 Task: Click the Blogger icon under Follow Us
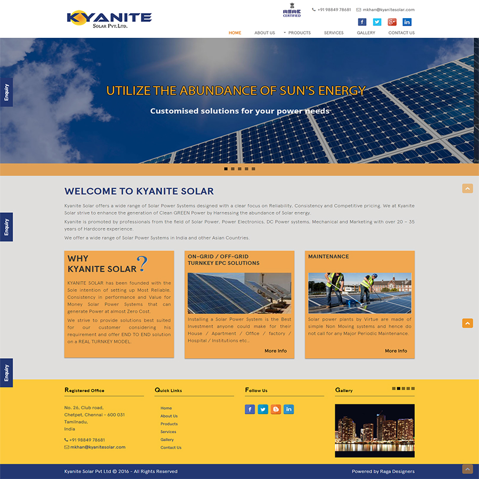click(276, 409)
